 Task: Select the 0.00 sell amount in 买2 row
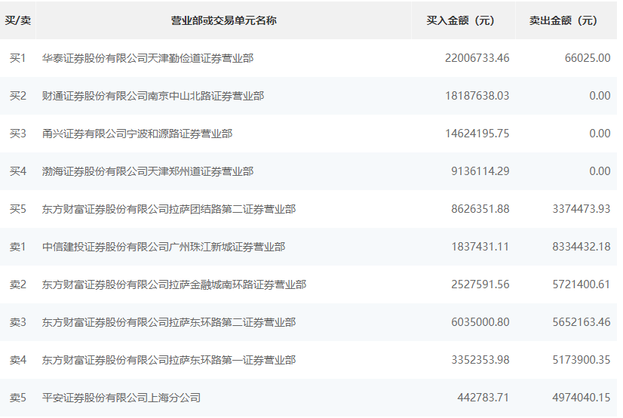point(600,96)
